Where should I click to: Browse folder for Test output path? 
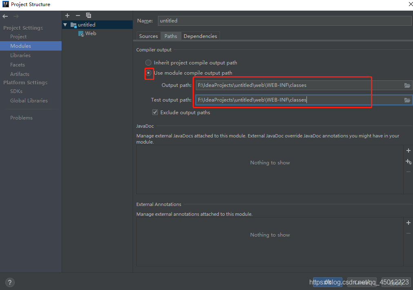click(x=407, y=100)
